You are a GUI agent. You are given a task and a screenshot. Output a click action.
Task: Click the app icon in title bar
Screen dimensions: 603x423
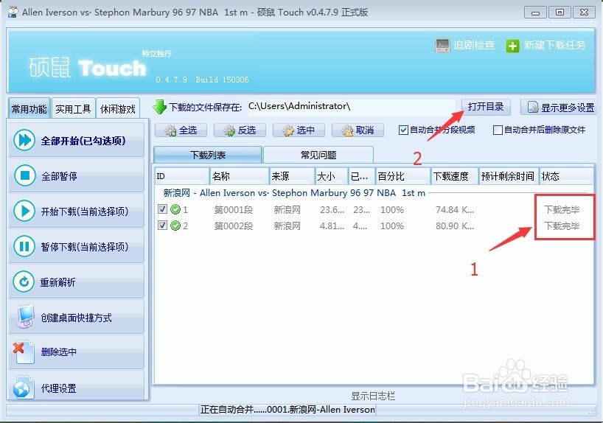[13, 13]
